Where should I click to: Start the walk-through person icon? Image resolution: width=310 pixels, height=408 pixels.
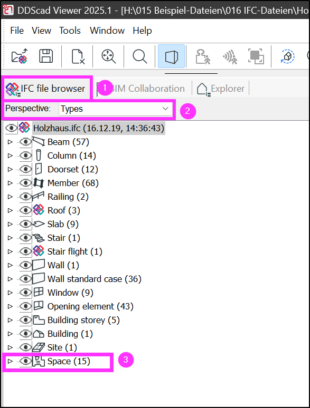[203, 56]
